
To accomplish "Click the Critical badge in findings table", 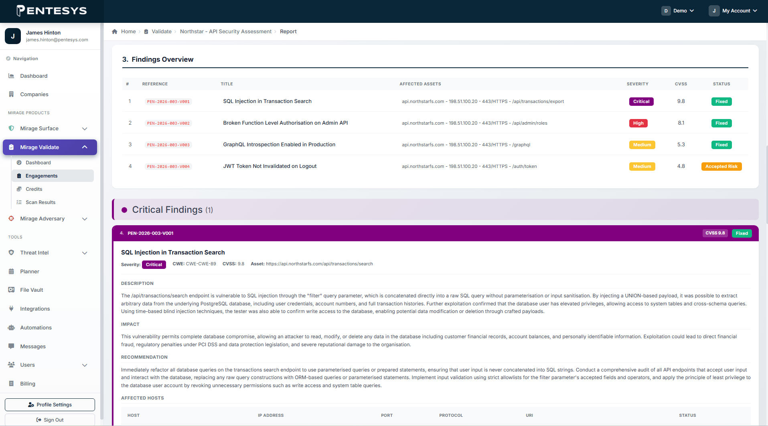I will click(x=641, y=101).
